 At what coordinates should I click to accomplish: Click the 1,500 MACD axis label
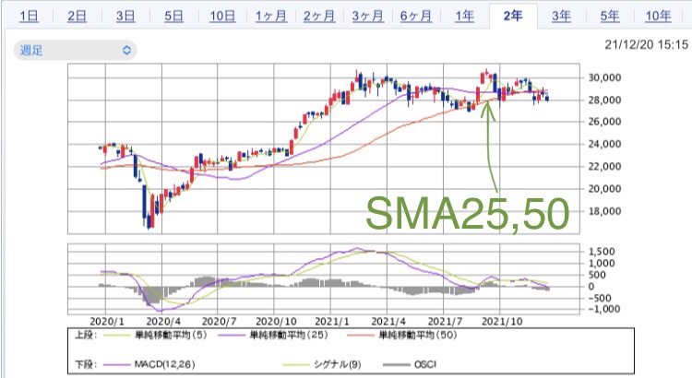(x=602, y=252)
